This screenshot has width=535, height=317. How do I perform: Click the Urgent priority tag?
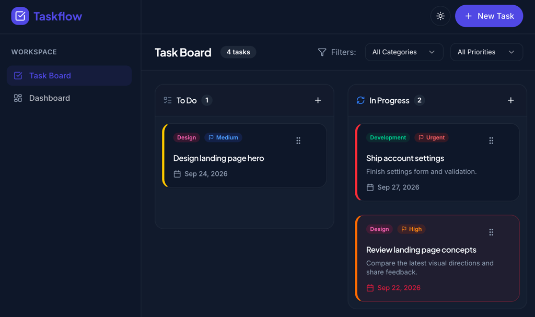[x=431, y=137]
